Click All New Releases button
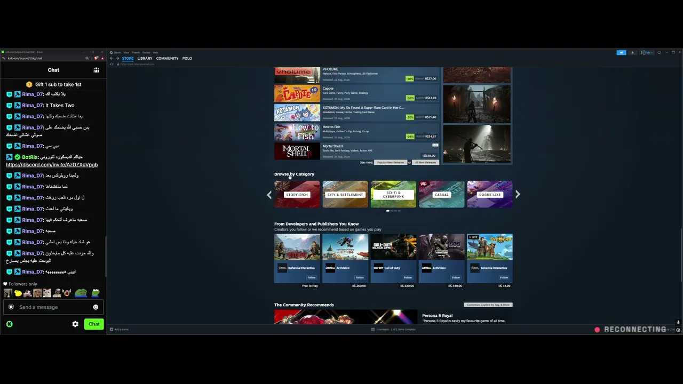This screenshot has width=683, height=384. tap(425, 162)
